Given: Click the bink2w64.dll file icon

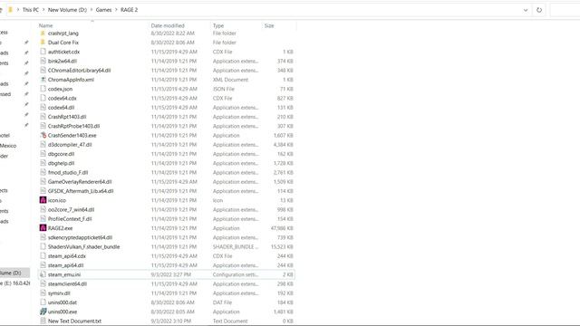Looking at the screenshot, I should coord(43,61).
